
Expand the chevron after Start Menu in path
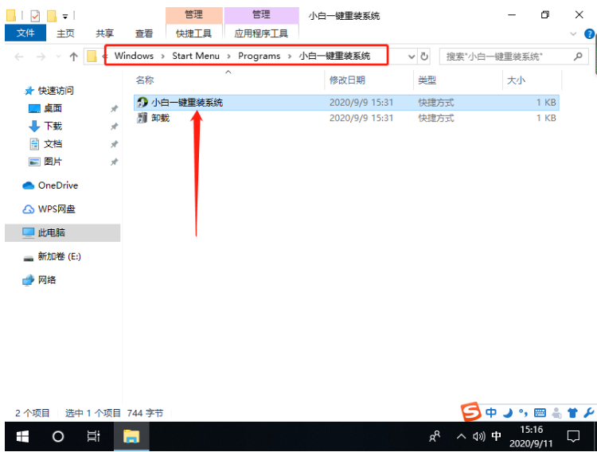pyautogui.click(x=228, y=56)
